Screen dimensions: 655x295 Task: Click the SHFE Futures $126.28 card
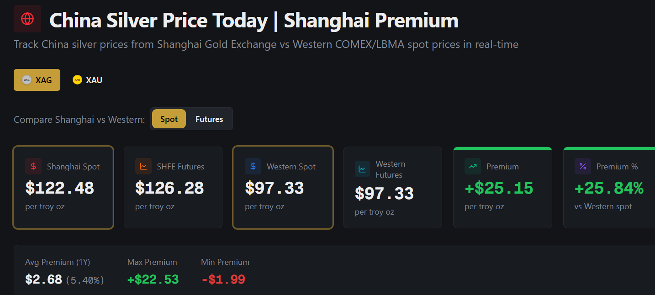pos(173,187)
